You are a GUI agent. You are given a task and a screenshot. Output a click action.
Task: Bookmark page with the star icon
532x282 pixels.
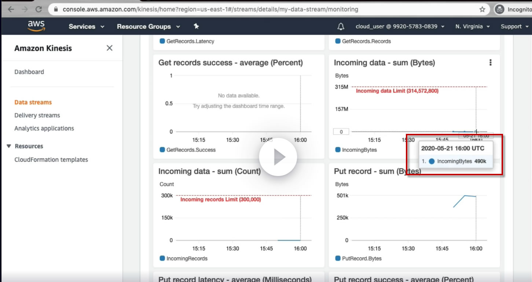(482, 10)
